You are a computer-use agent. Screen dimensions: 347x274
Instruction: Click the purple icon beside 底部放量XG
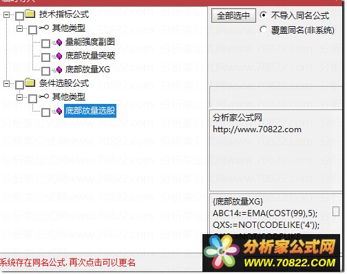tap(59, 70)
